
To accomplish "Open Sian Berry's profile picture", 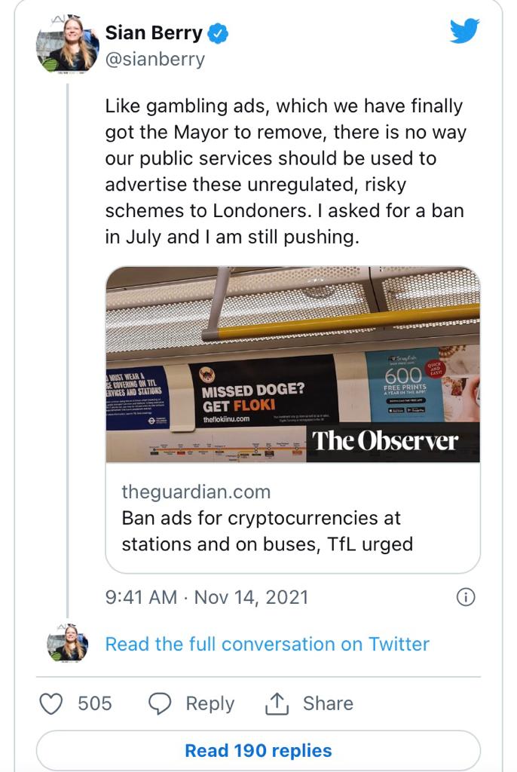I will [68, 45].
